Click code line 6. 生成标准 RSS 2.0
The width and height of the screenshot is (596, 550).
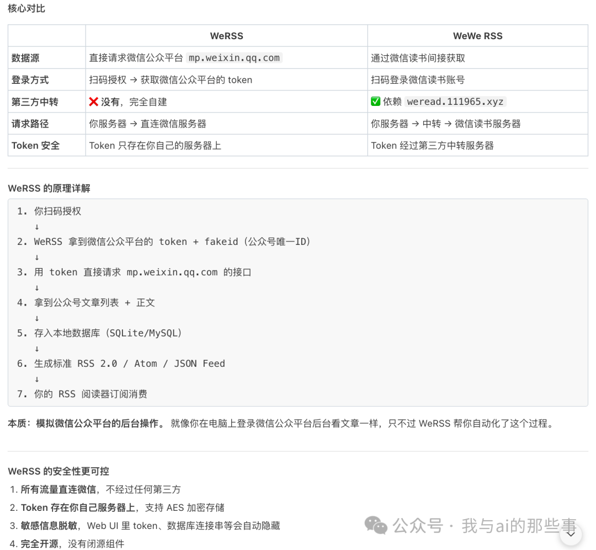(121, 364)
